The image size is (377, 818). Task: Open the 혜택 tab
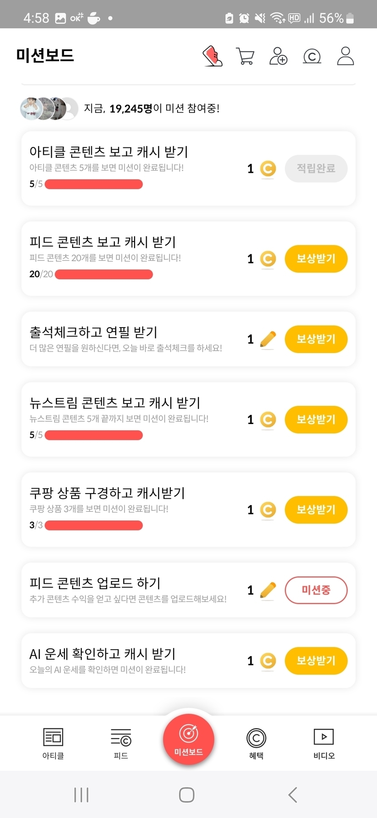click(x=256, y=743)
